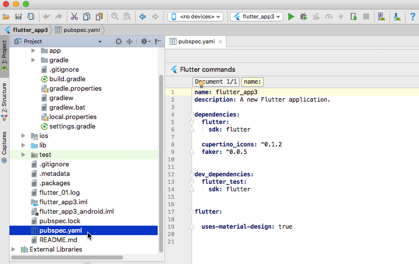Viewport: 419px width, 264px height.
Task: Open the no devices selector dropdown
Action: click(x=196, y=16)
